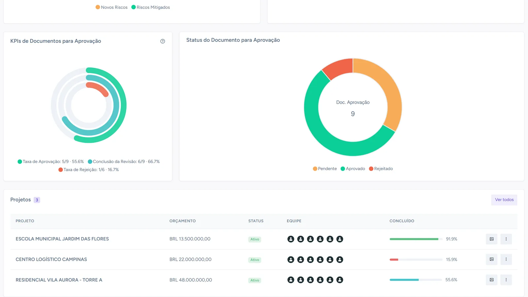Screen dimensions: 528x297
Task: Open image icon for Centro Logístico Campinas
Action: click(491, 259)
